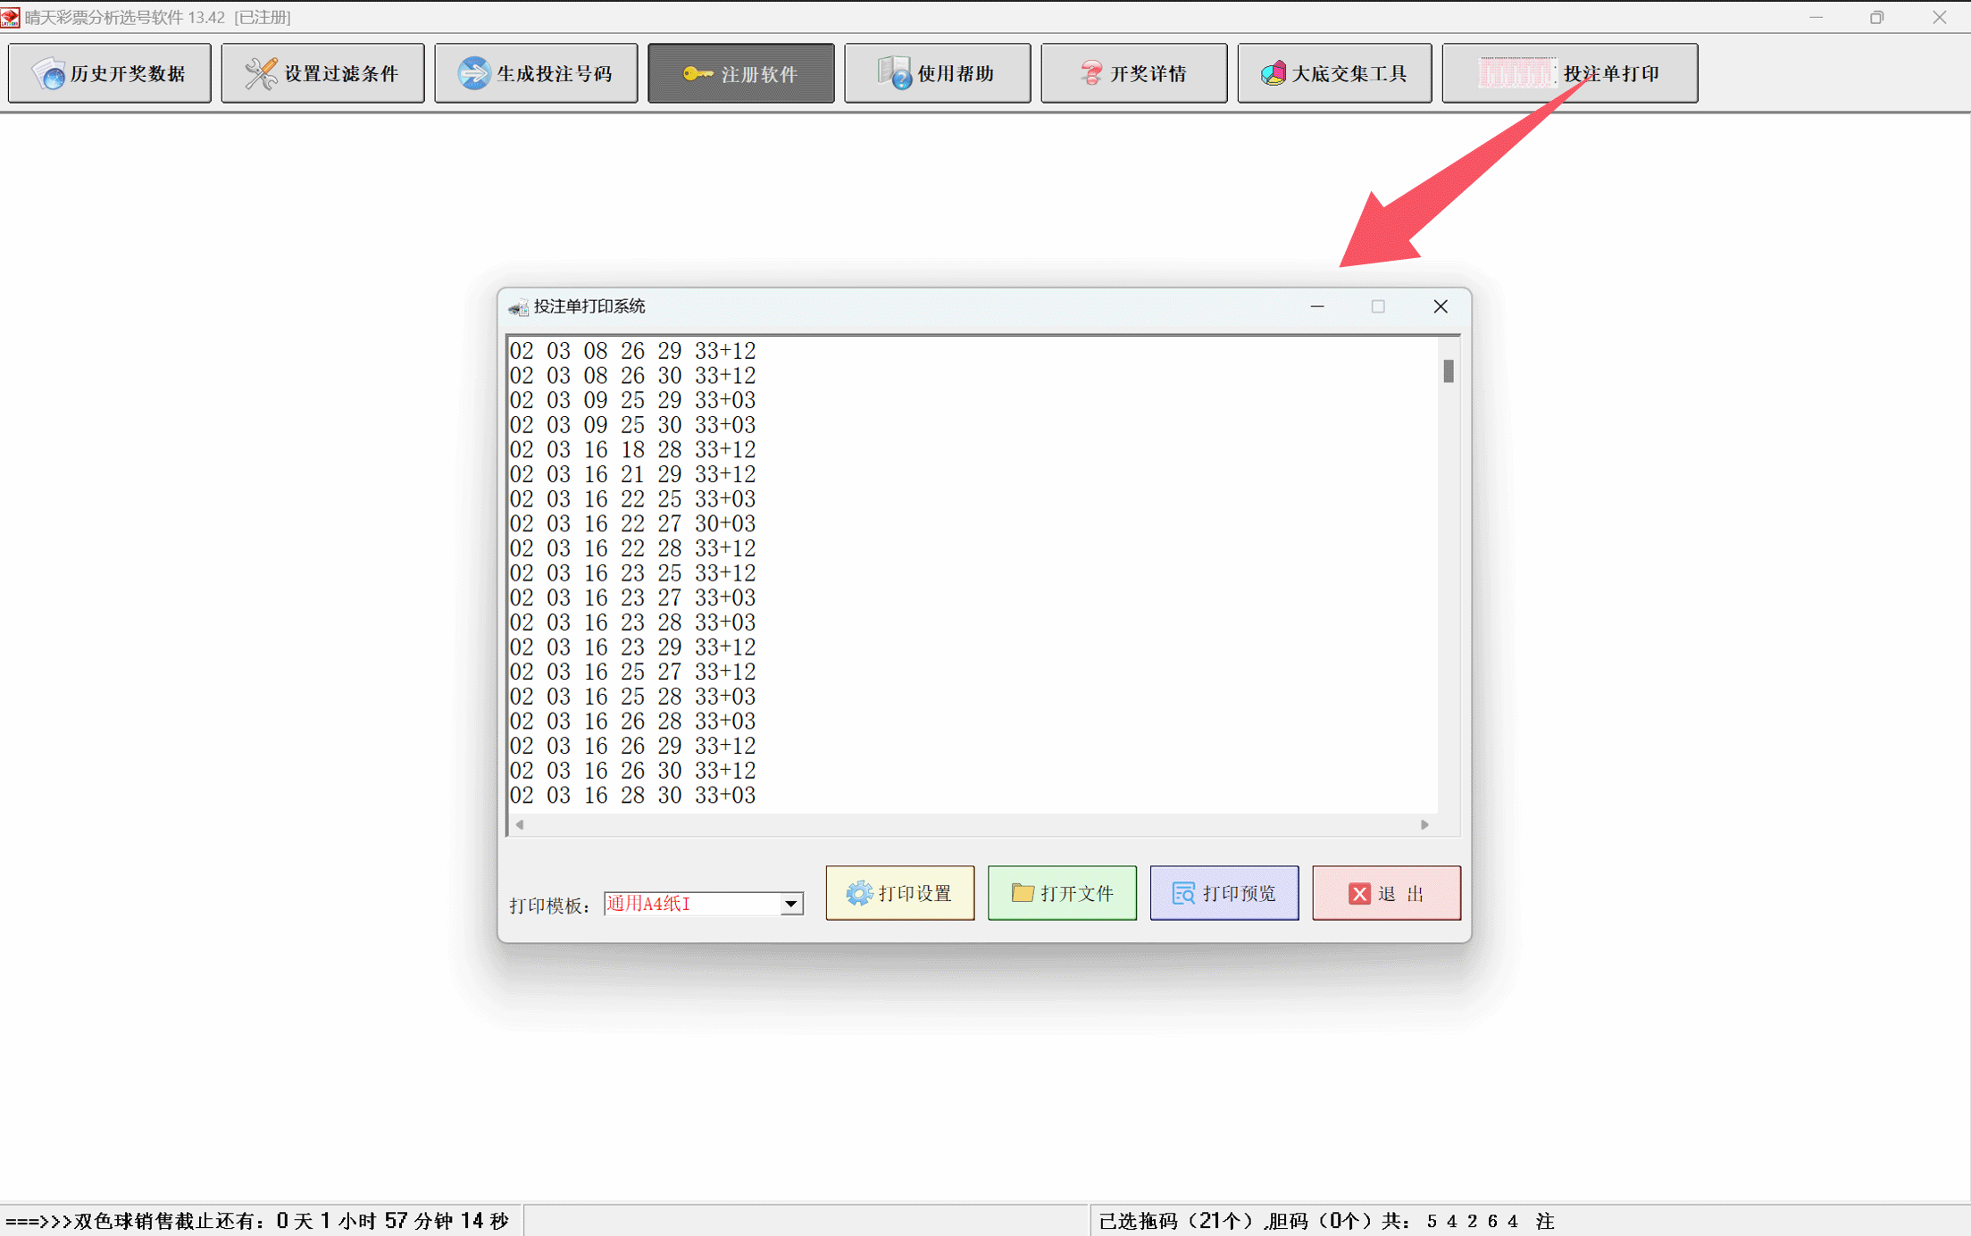Expand the 打印模板 dropdown arrow
The height and width of the screenshot is (1236, 1971).
click(x=791, y=905)
